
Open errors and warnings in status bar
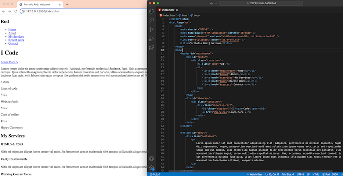pyautogui.click(x=155, y=174)
